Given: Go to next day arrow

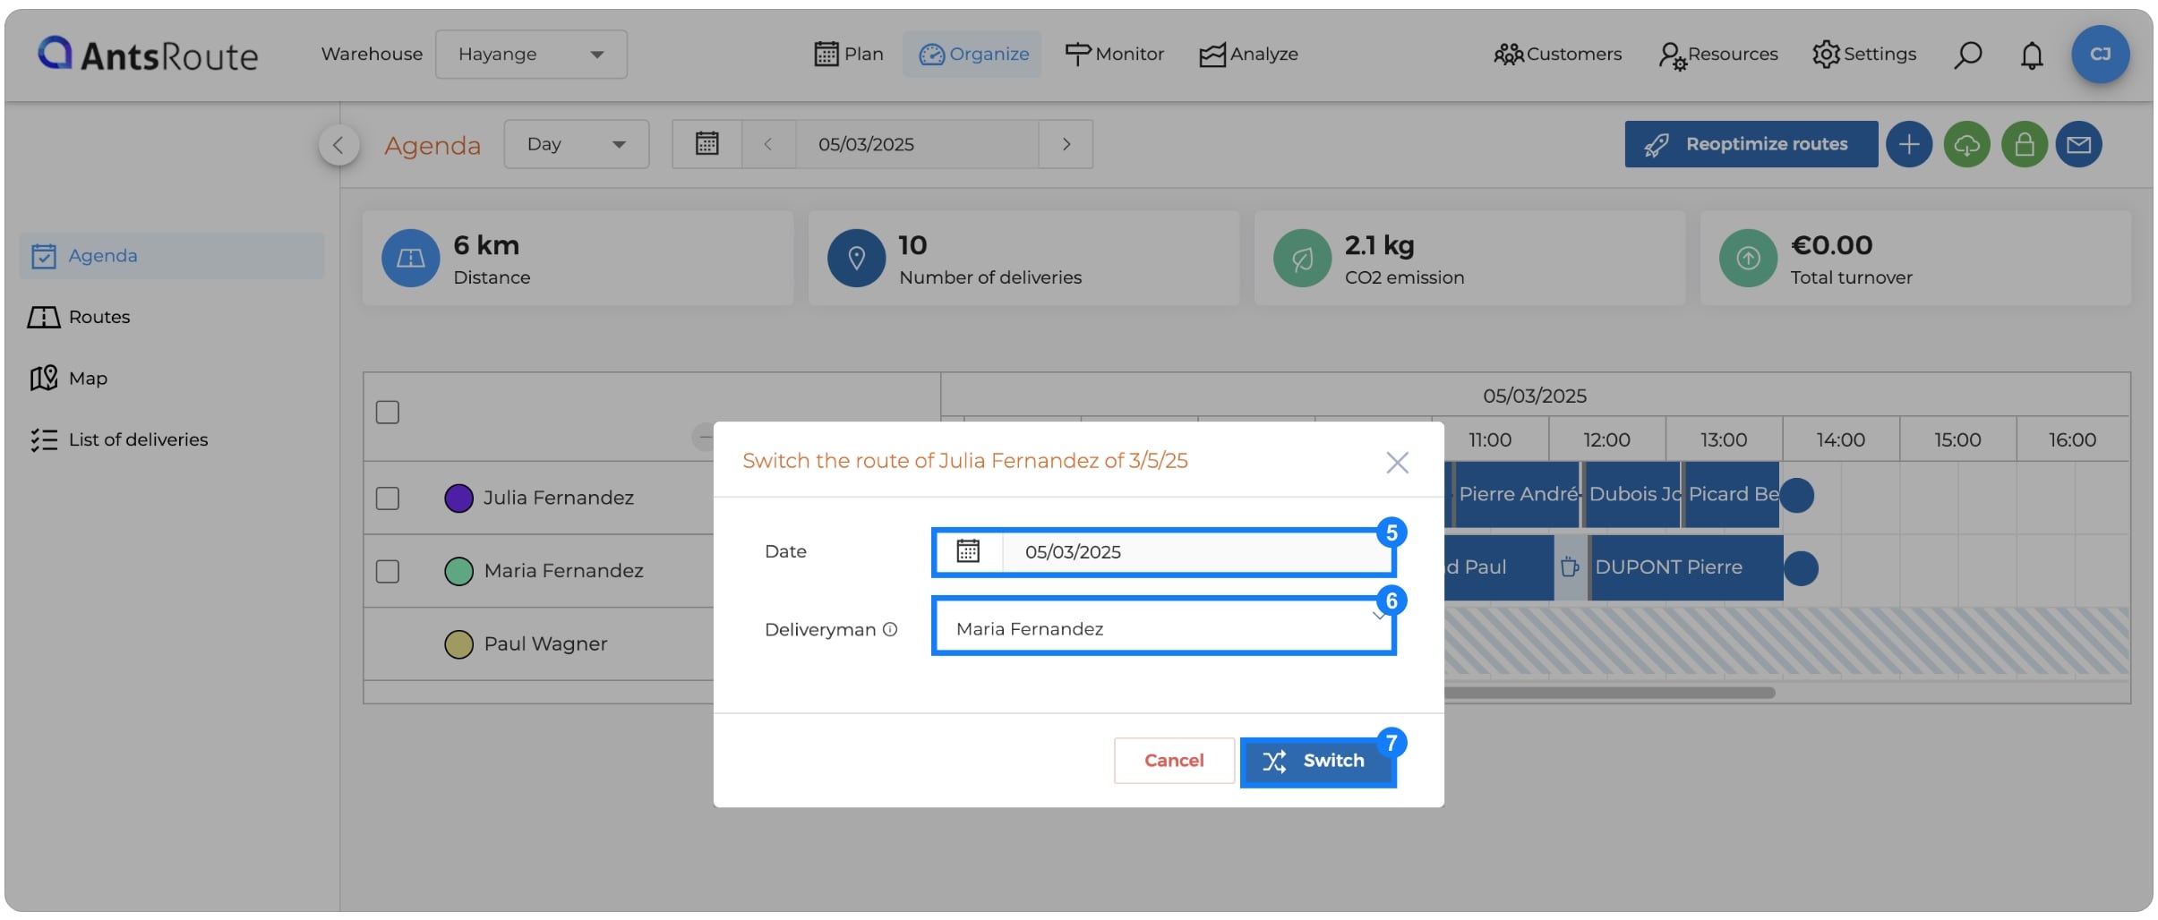Looking at the screenshot, I should pos(1066,144).
